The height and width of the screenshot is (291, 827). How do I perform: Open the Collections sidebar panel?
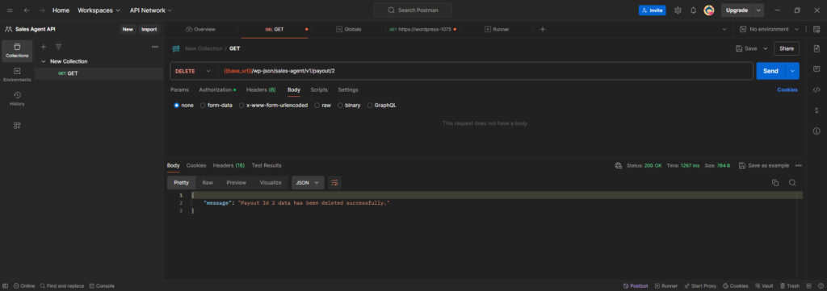[17, 51]
